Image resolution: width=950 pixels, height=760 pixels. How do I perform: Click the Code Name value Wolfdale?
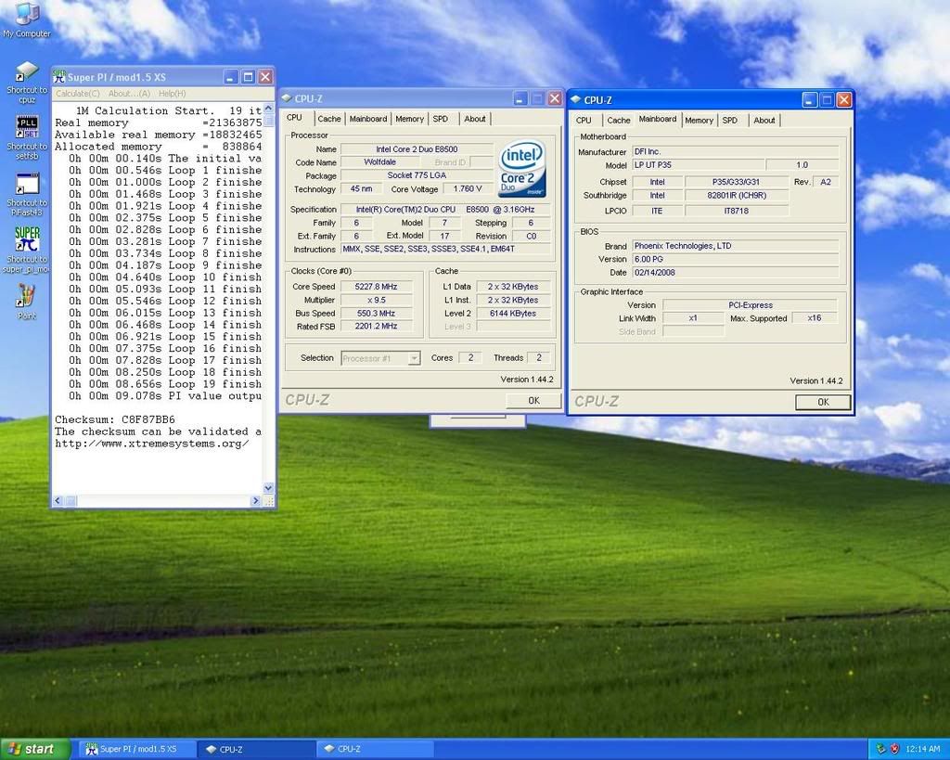coord(379,161)
